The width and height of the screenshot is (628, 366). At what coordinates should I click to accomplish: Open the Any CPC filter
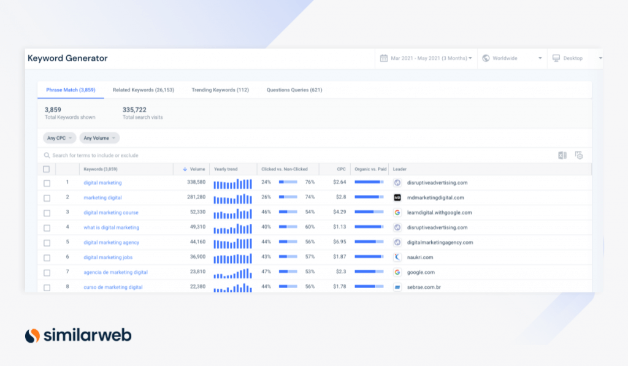coord(59,138)
